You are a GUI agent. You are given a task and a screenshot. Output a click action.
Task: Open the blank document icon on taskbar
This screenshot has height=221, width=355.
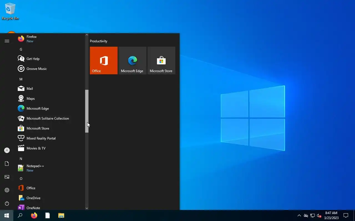coord(47,215)
